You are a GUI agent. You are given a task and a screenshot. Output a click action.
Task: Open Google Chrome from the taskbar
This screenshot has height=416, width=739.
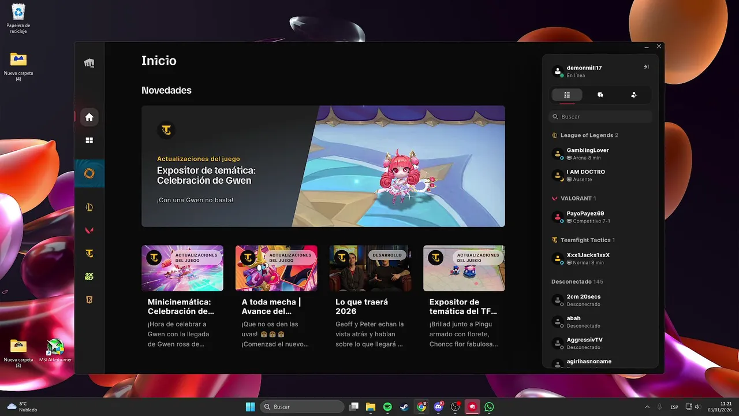pyautogui.click(x=421, y=407)
